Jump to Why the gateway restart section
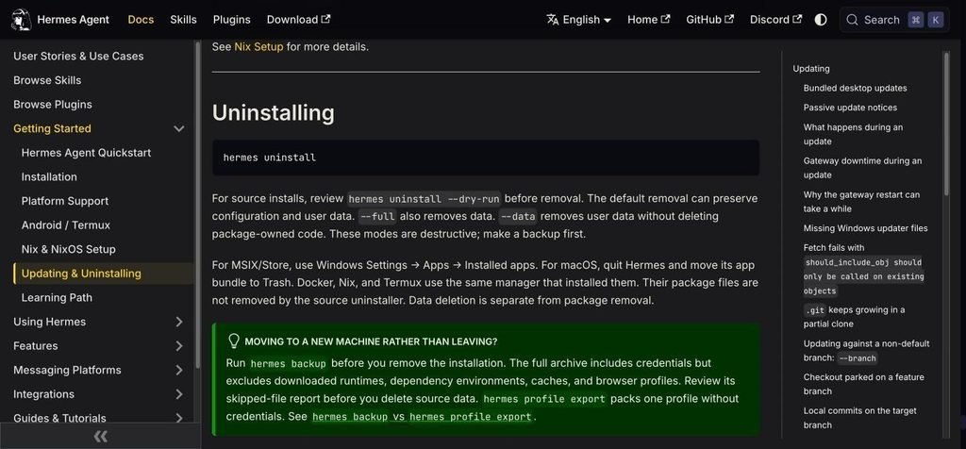Viewport: 966px width, 449px height. tap(861, 202)
